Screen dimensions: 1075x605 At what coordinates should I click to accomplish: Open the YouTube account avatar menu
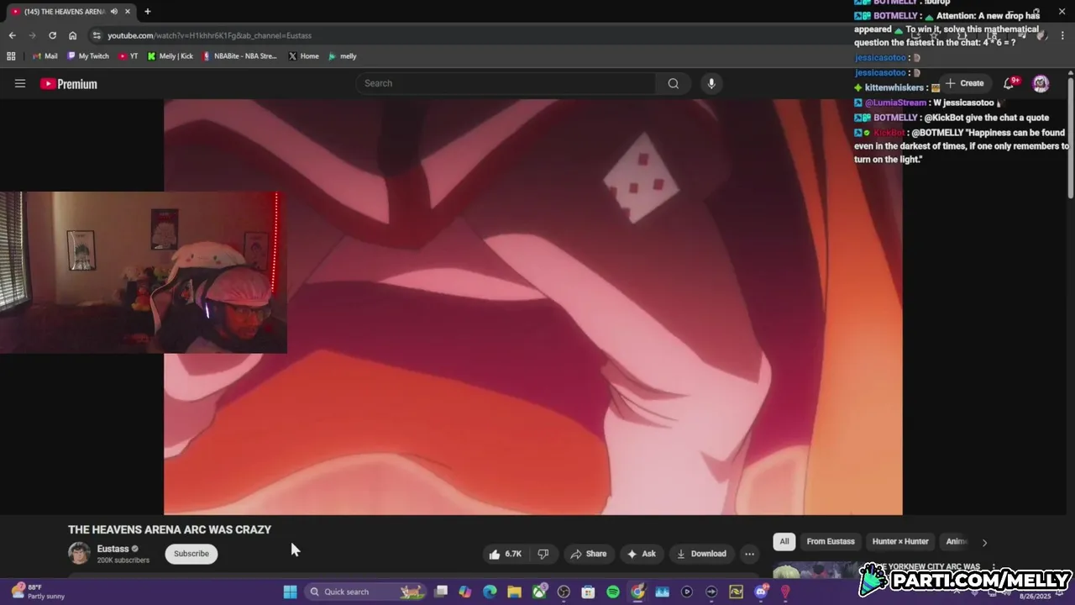(x=1041, y=83)
